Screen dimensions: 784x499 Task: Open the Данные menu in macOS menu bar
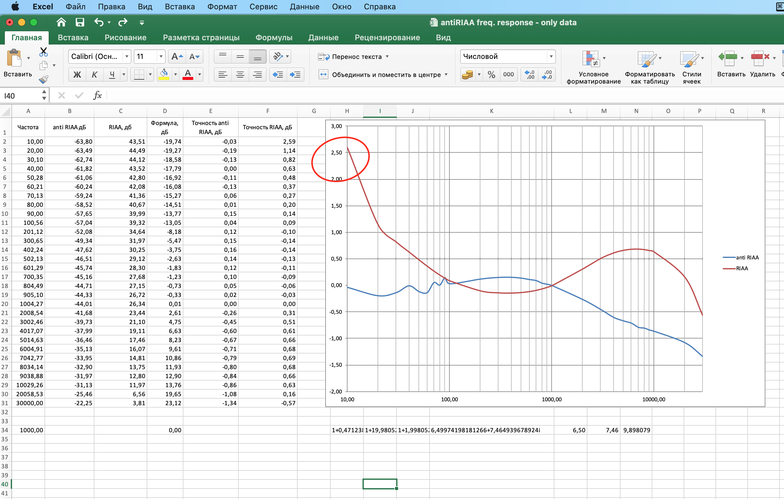(305, 7)
